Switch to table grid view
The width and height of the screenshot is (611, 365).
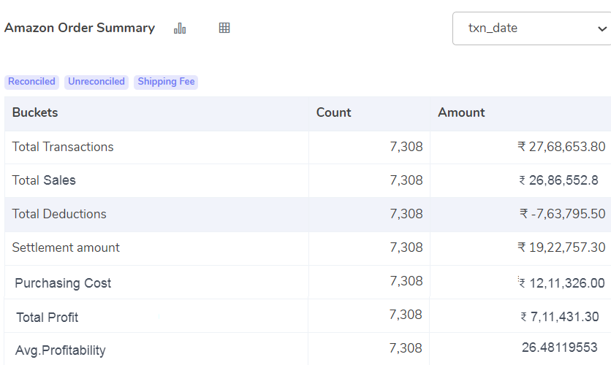pos(224,28)
